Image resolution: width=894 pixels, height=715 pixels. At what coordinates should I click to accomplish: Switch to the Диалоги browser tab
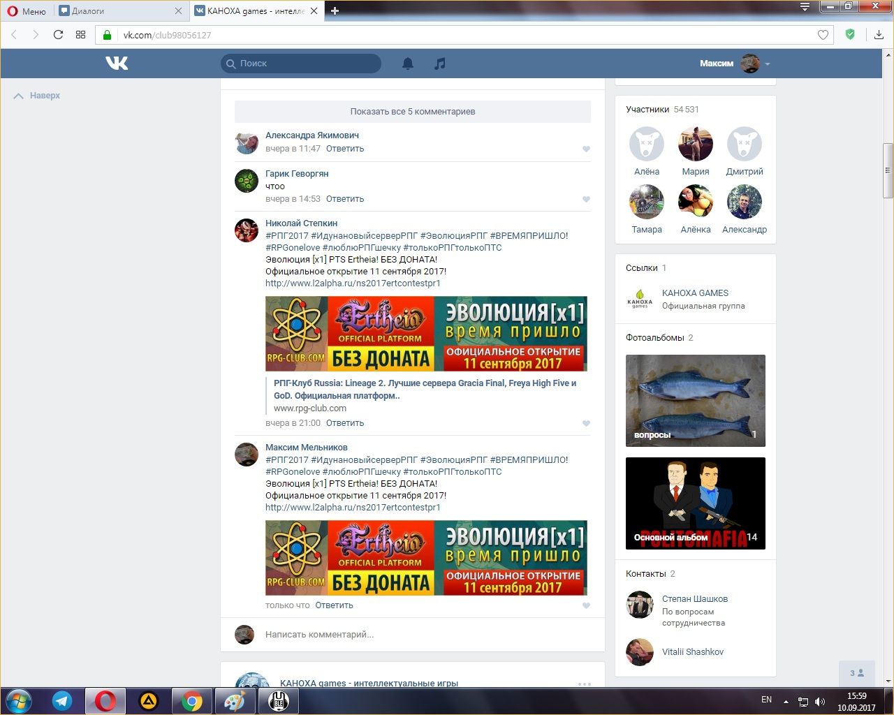[119, 11]
